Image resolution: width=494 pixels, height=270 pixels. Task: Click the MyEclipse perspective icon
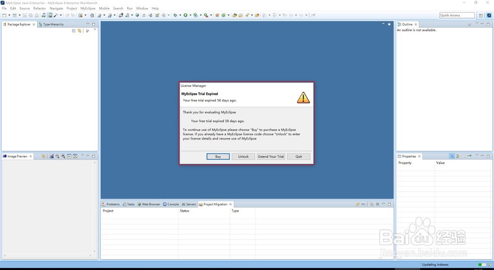(x=489, y=15)
